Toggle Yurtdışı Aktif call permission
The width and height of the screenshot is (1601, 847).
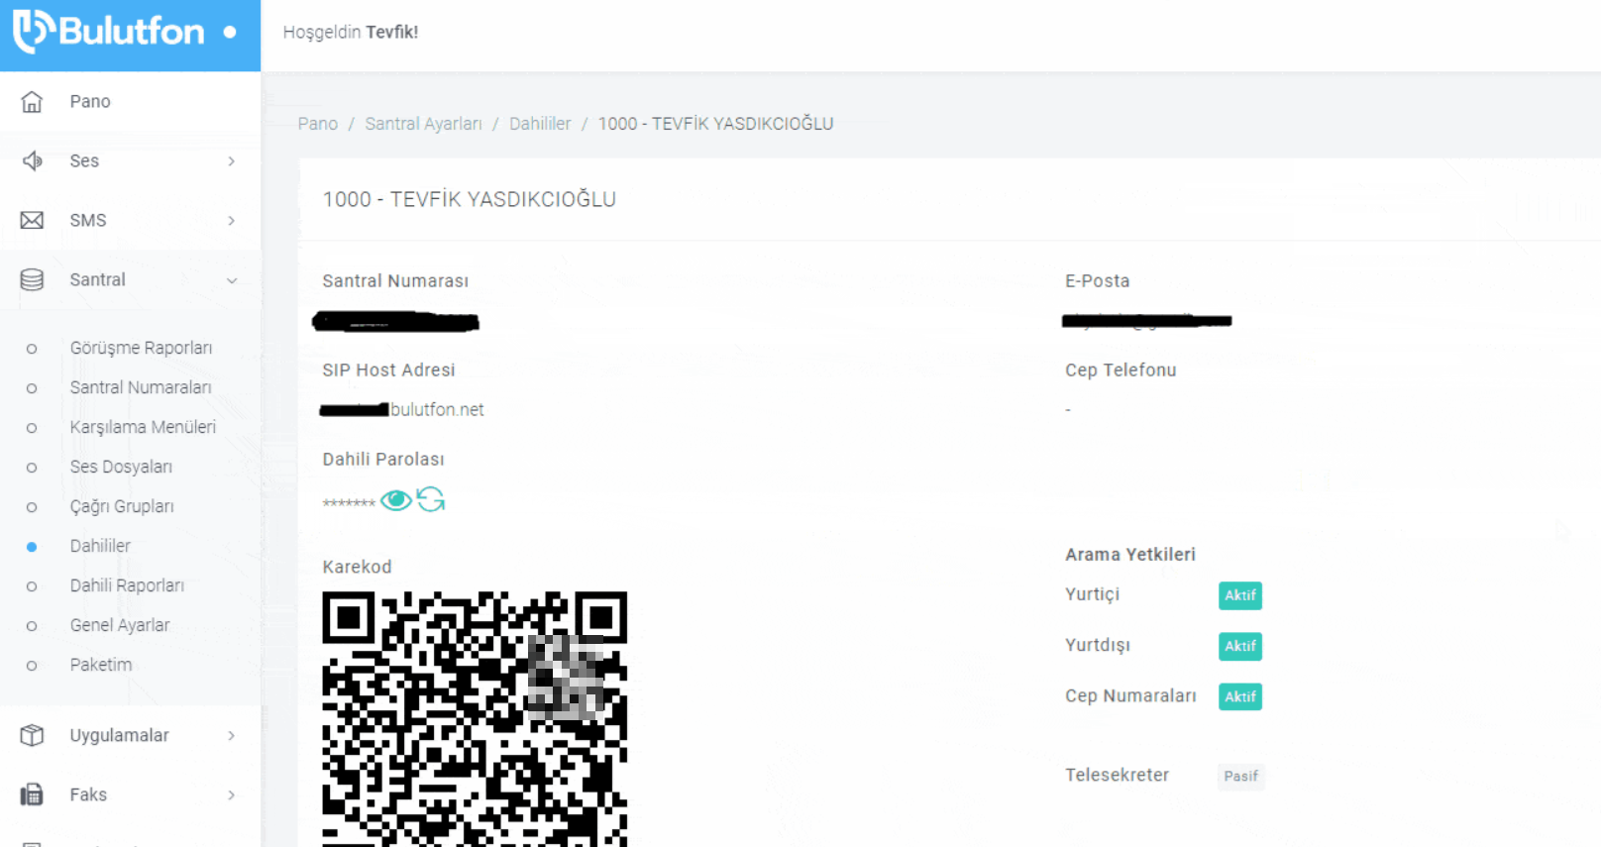pos(1239,646)
